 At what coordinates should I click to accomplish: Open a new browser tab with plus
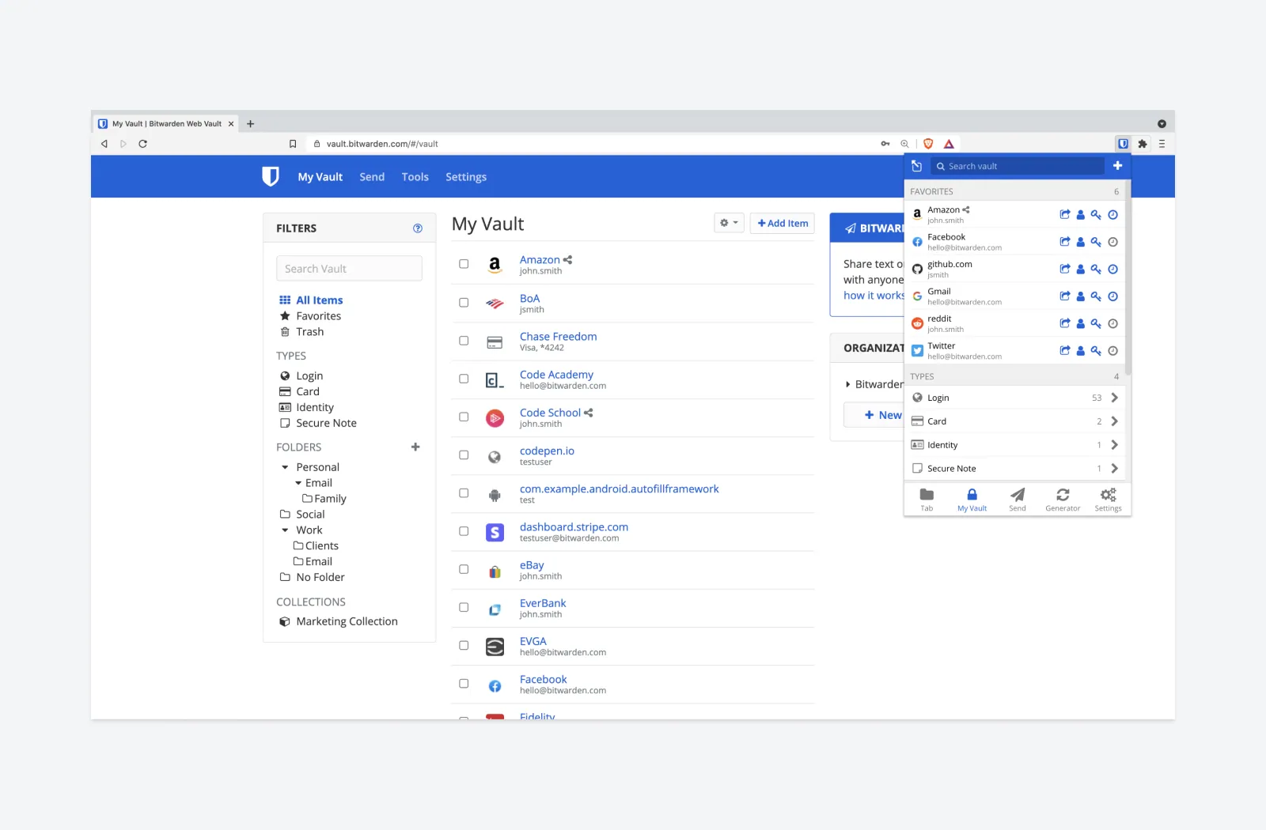tap(250, 123)
